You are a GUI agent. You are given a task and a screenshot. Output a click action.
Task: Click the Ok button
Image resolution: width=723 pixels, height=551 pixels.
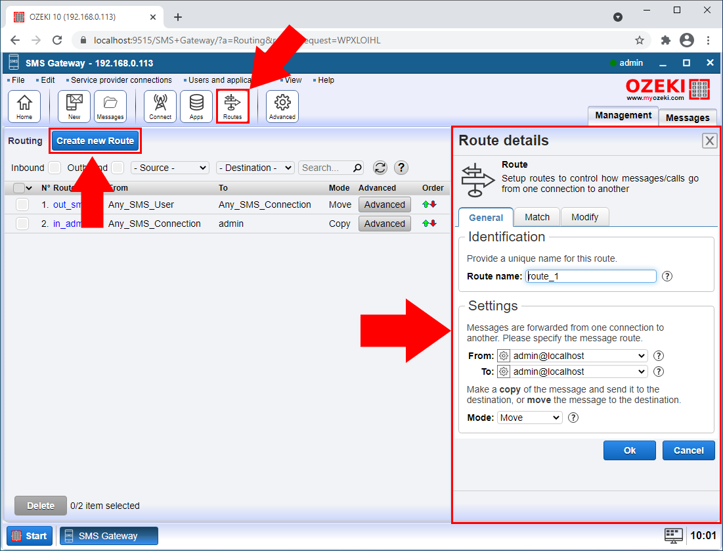[629, 450]
